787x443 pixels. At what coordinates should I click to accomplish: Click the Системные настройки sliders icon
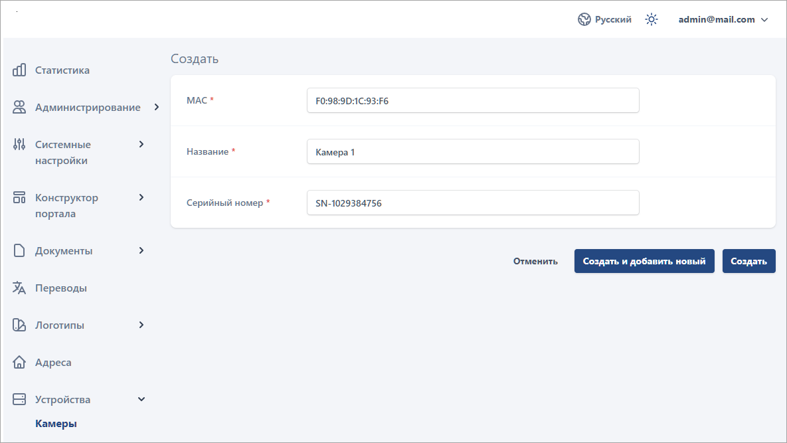coord(19,145)
